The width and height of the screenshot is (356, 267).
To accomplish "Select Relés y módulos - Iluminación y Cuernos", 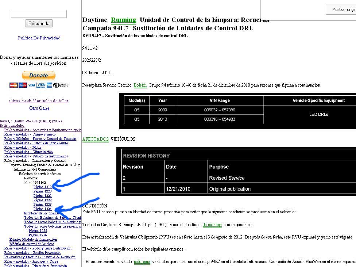I will pos(35,161).
